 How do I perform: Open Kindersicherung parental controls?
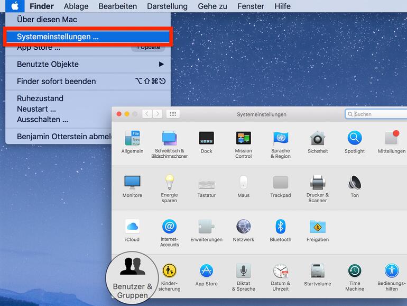(169, 277)
